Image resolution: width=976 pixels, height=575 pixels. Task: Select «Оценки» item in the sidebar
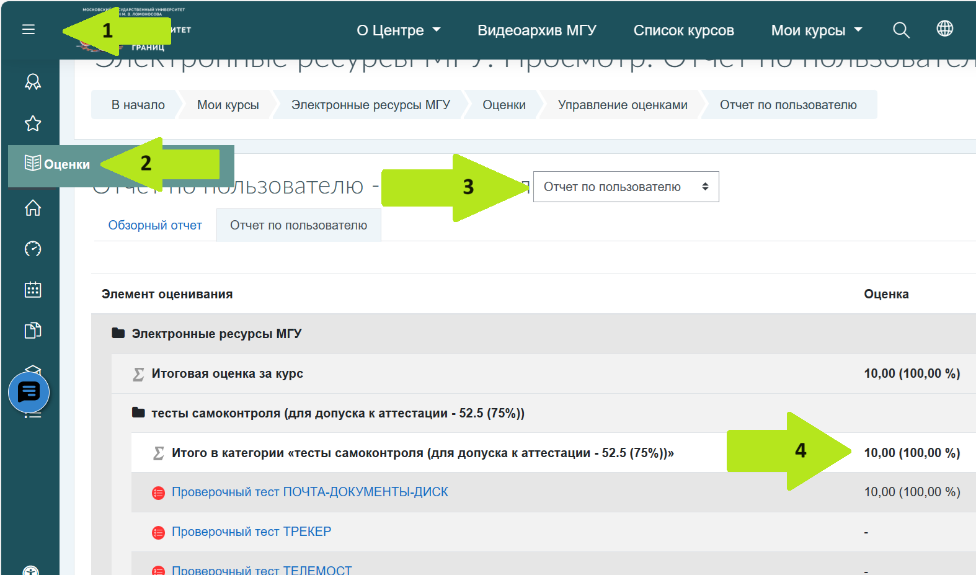59,164
